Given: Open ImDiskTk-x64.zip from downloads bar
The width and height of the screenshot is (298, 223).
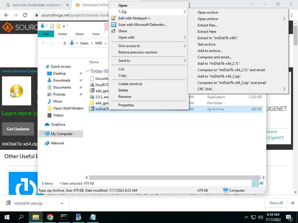Looking at the screenshot, I should tap(28, 203).
